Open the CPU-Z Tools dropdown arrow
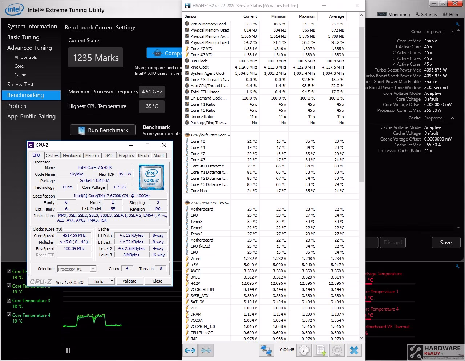The image size is (465, 361). 112,281
